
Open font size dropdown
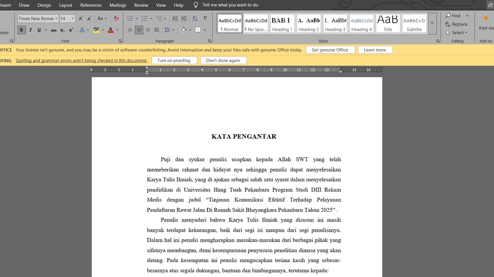73,19
